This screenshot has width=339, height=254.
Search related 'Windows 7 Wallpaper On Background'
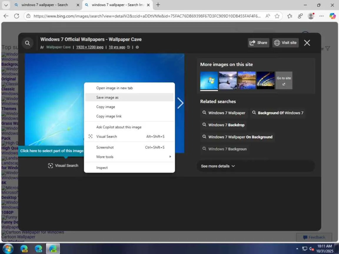237,137
